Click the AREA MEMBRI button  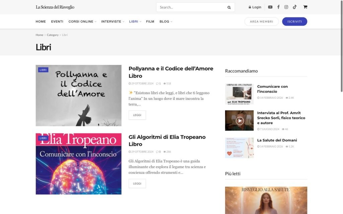261,21
